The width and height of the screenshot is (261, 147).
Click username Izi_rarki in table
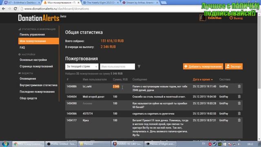(x=87, y=86)
